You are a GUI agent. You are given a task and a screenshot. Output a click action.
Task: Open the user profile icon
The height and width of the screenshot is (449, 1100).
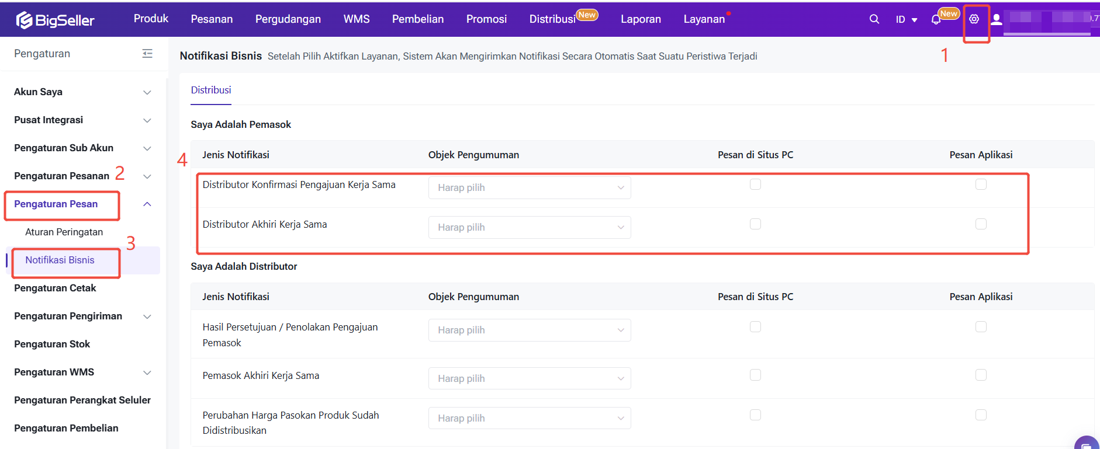pyautogui.click(x=997, y=20)
